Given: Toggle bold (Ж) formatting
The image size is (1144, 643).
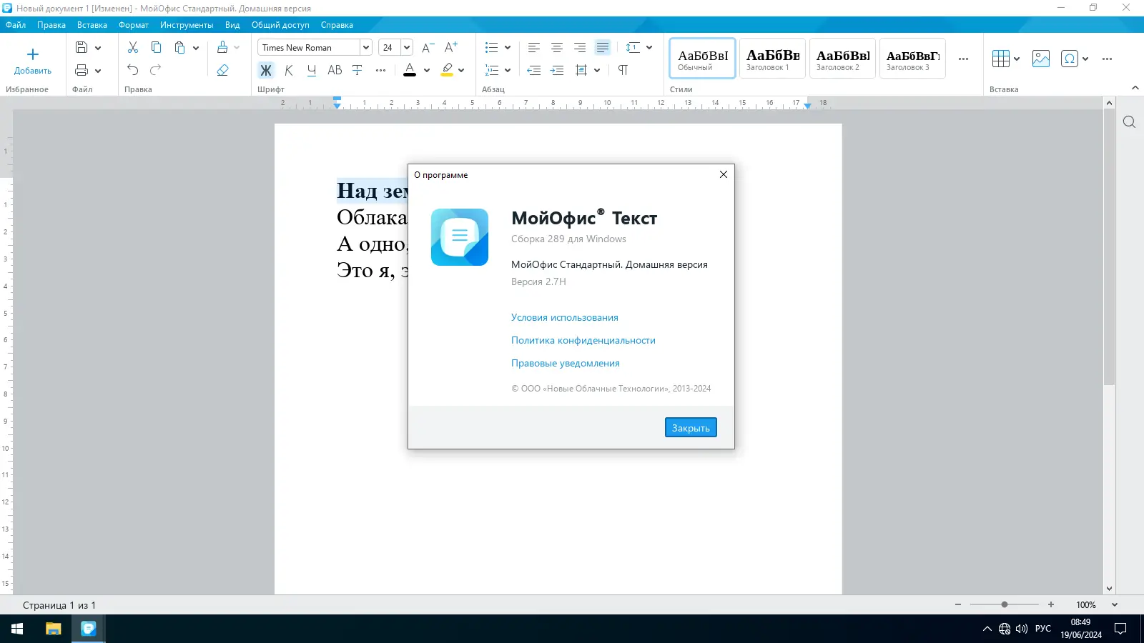Looking at the screenshot, I should pos(265,70).
